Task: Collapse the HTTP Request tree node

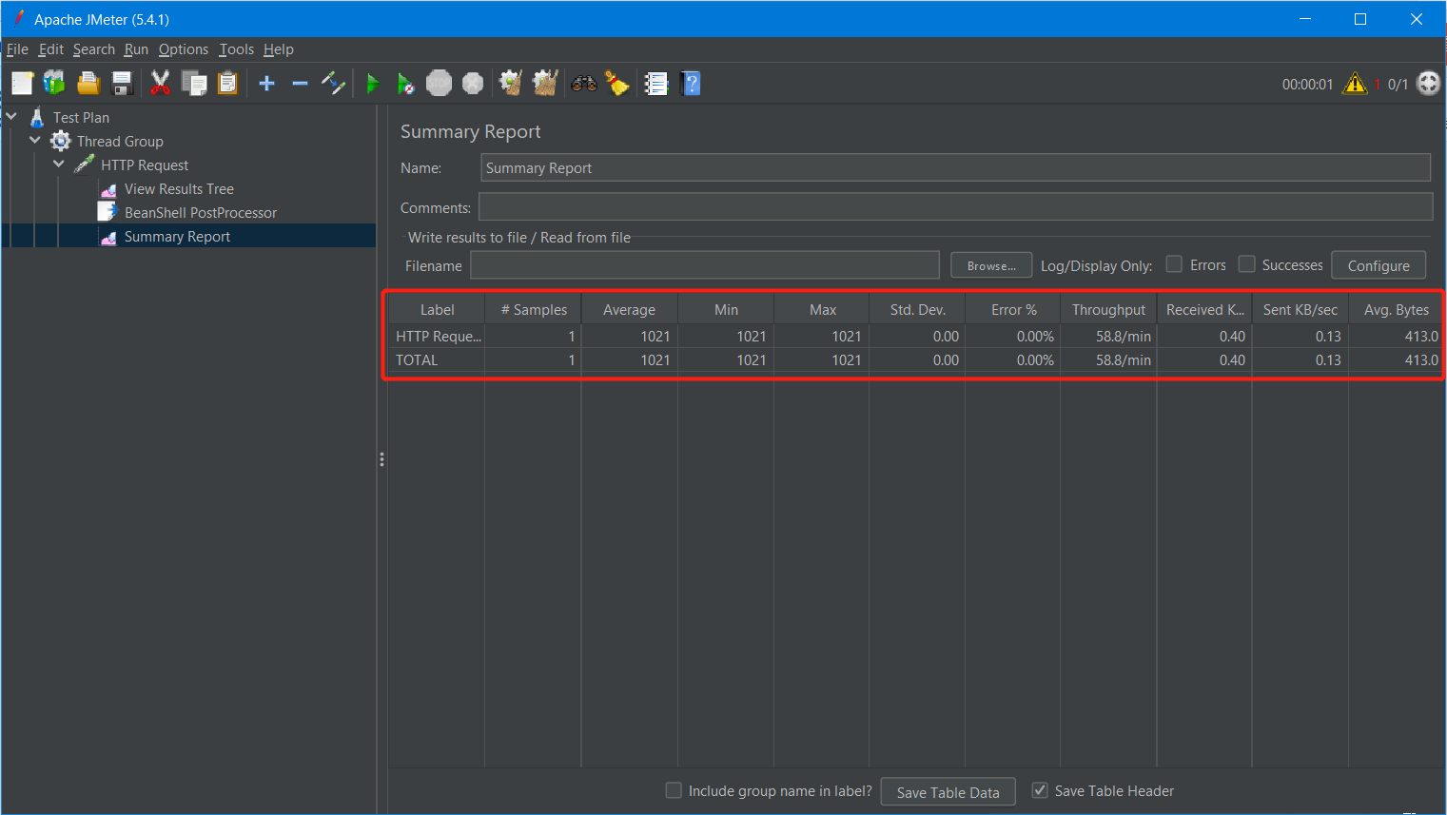Action: 59,165
